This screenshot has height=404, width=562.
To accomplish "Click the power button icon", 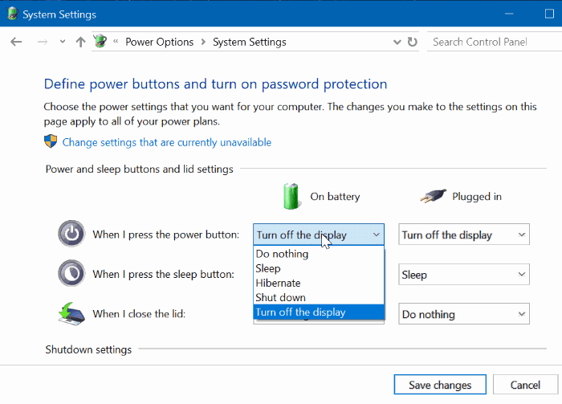I will point(71,235).
